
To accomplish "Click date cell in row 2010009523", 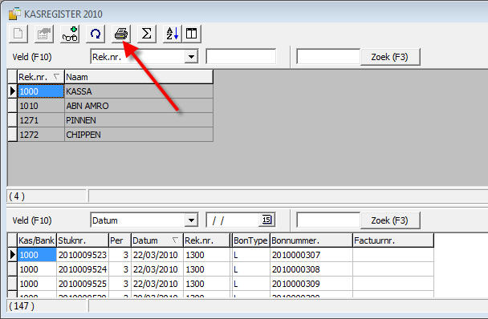I will pos(157,255).
